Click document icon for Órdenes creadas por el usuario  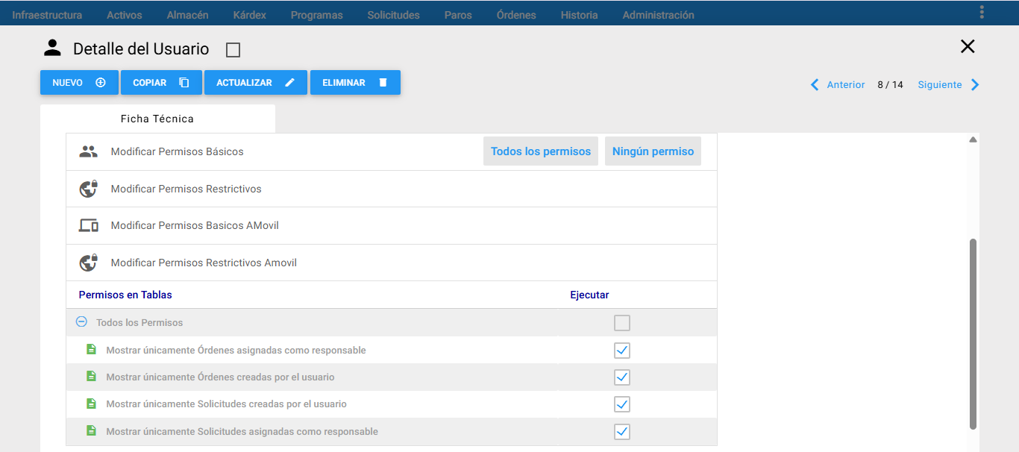pyautogui.click(x=91, y=376)
